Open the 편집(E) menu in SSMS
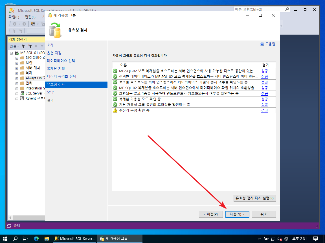 [x=30, y=17]
